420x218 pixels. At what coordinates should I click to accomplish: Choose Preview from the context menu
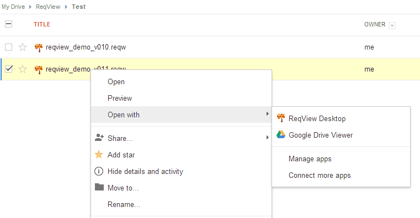(182, 98)
